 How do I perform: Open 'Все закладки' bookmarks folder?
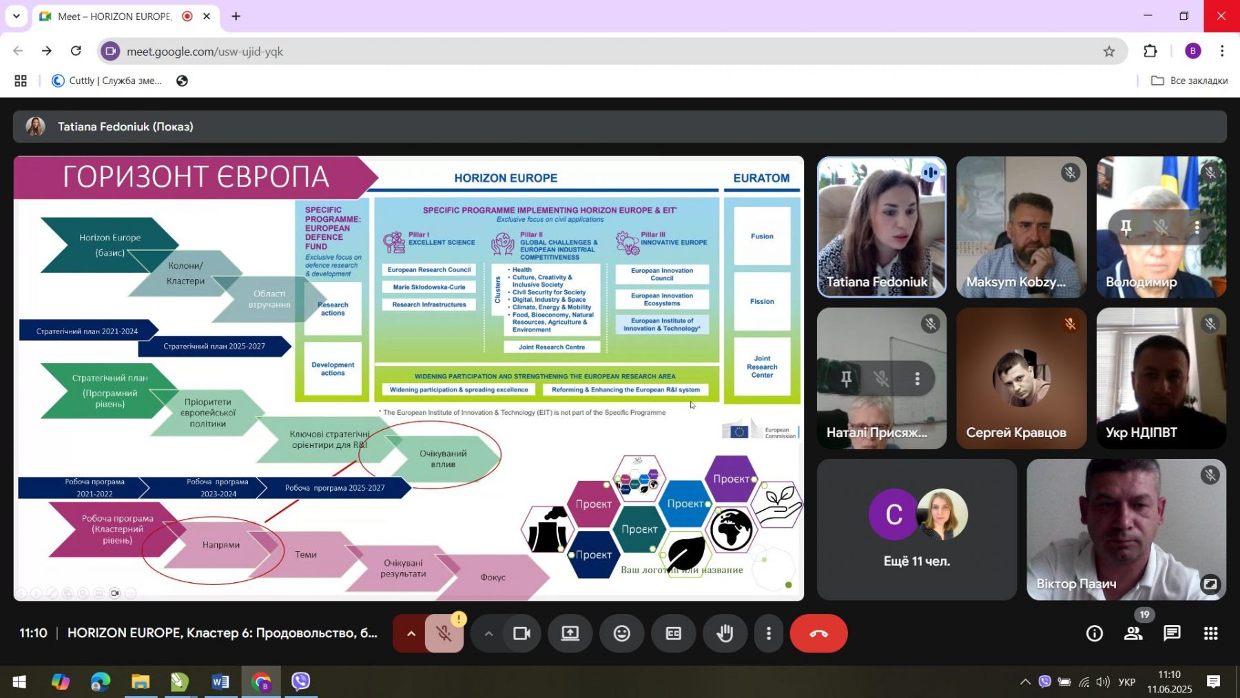[x=1190, y=81]
